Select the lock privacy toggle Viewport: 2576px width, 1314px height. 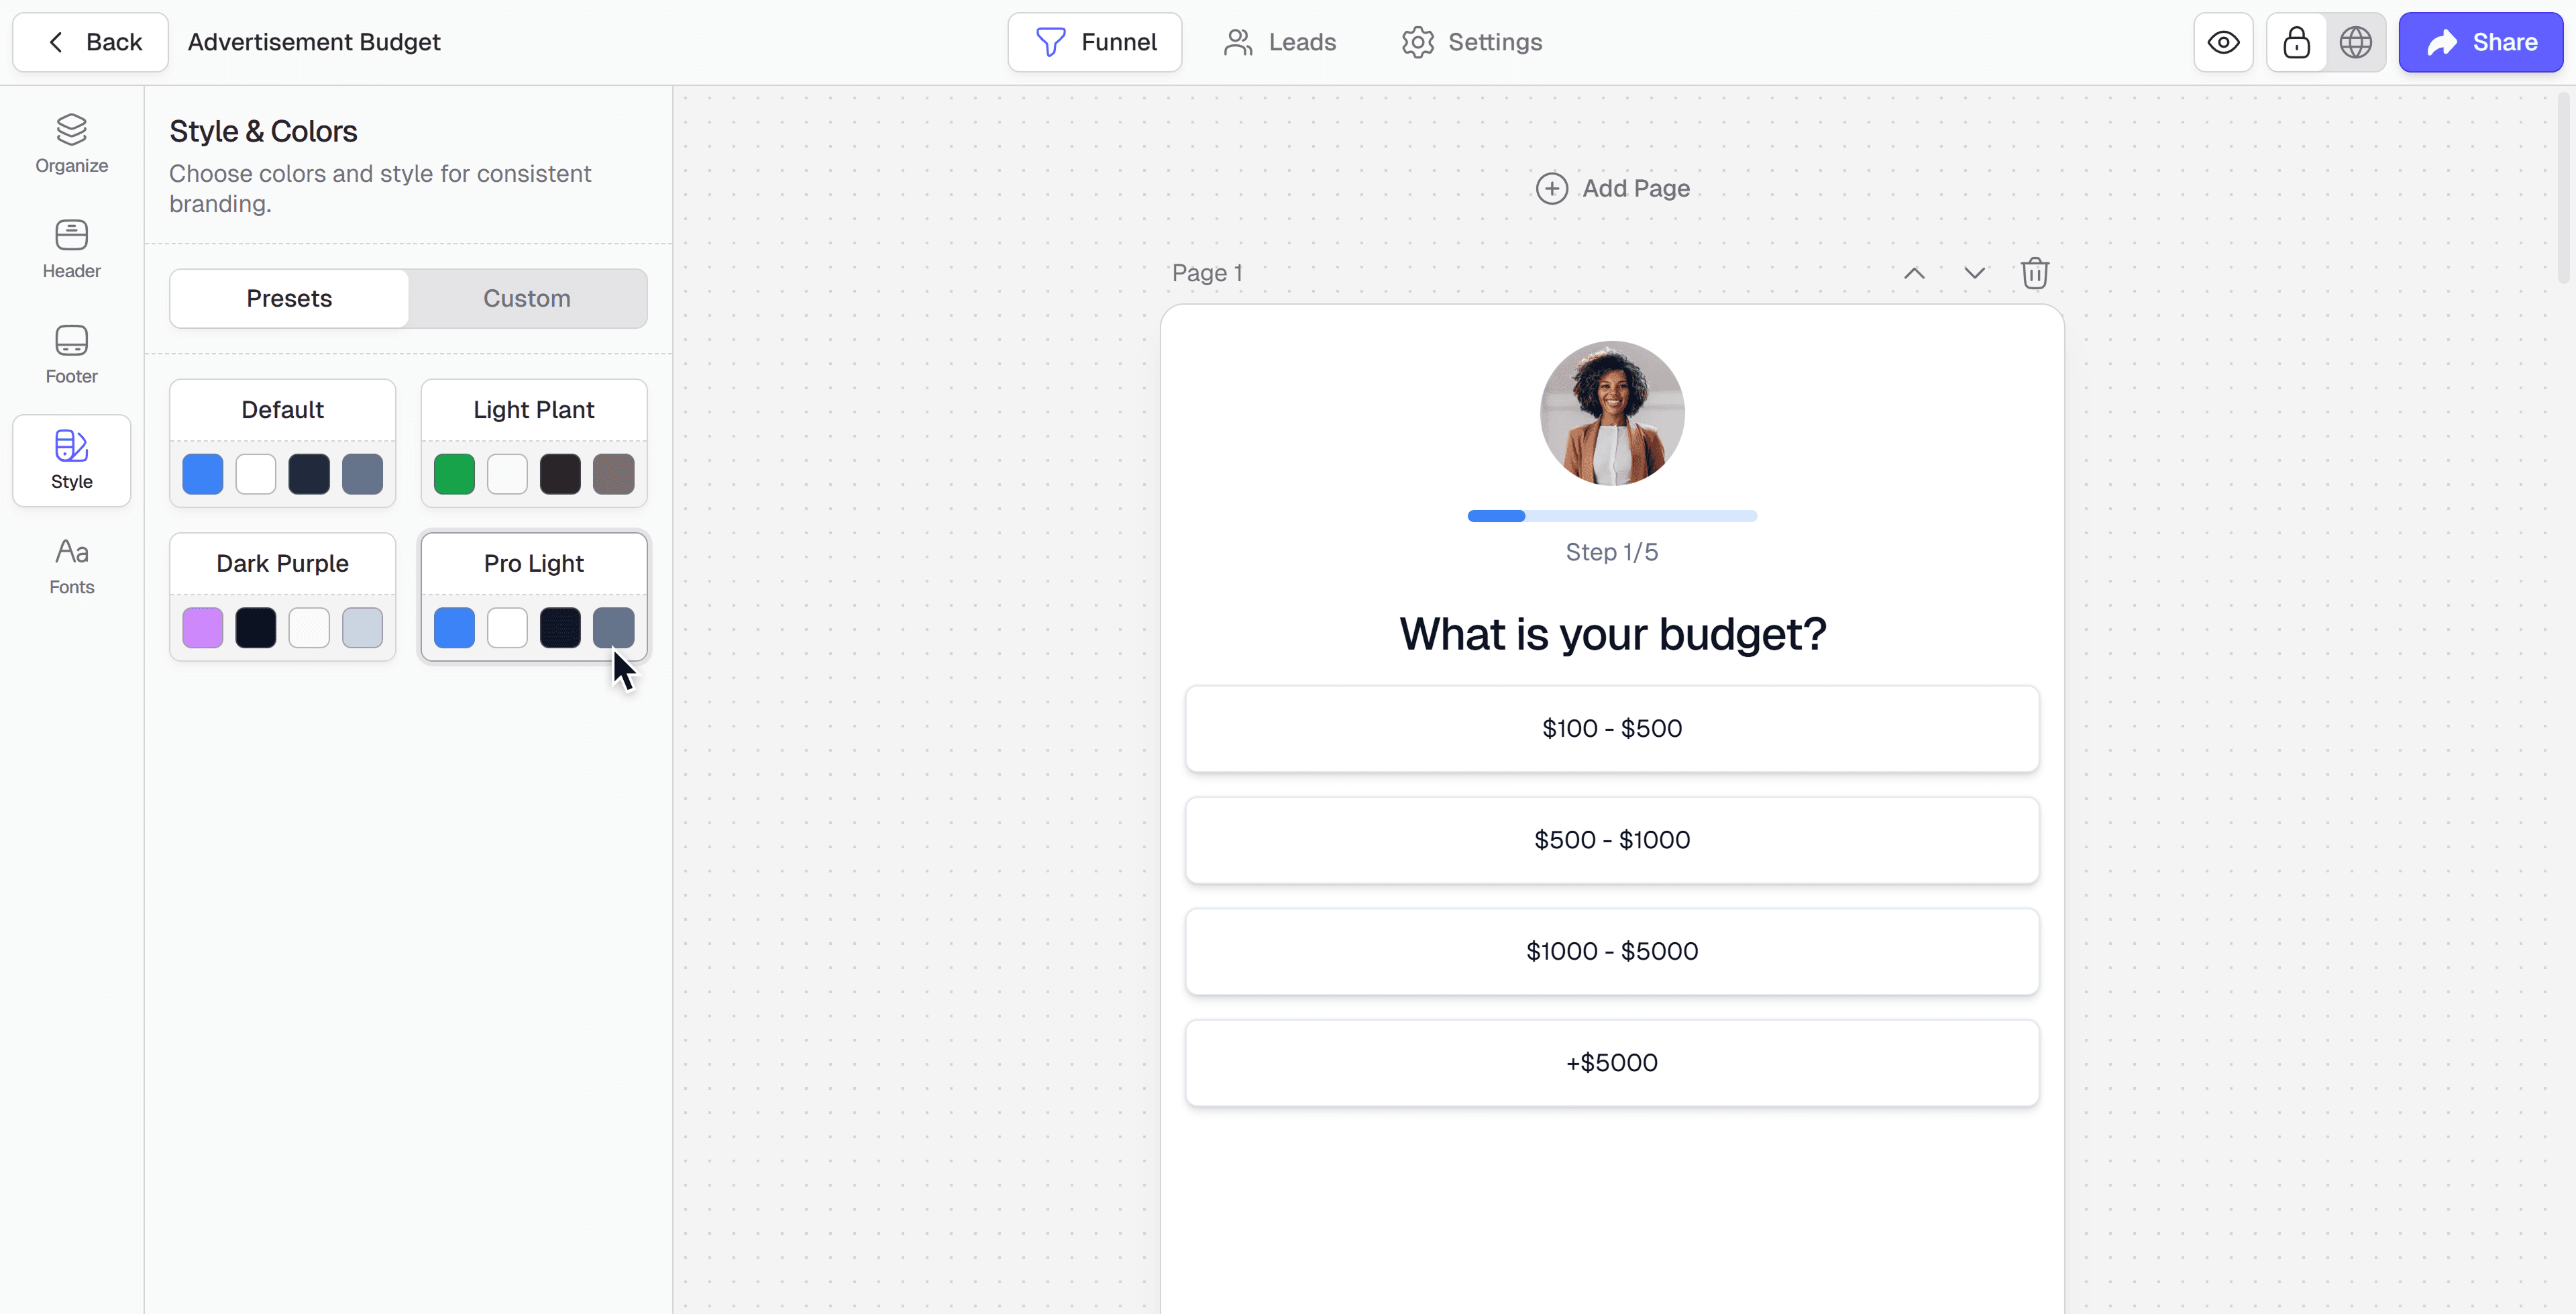coord(2296,42)
